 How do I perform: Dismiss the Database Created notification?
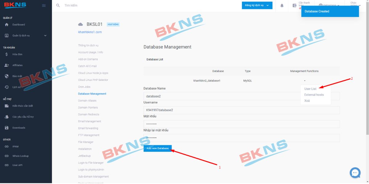pos(330,11)
